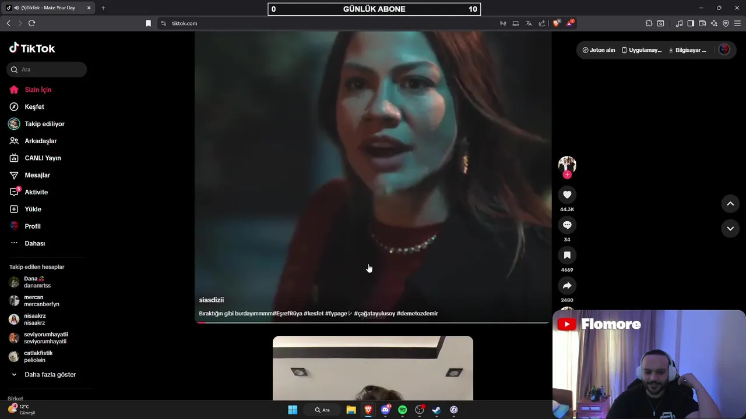Go to Profil page
Viewport: 746px width, 419px height.
point(33,226)
